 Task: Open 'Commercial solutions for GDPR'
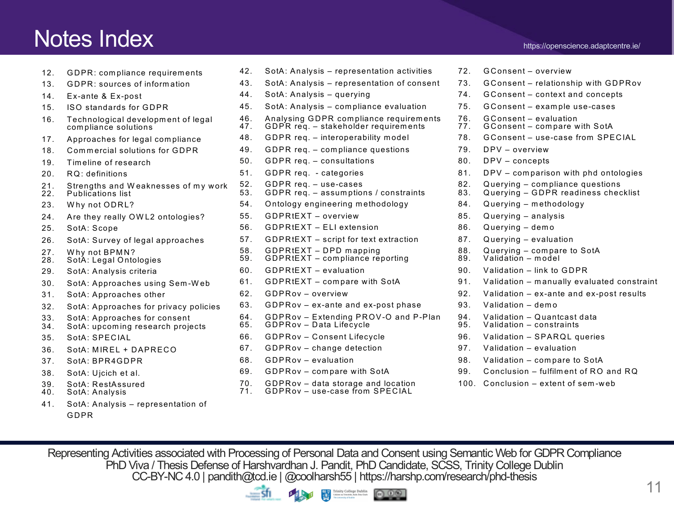click(x=133, y=150)
